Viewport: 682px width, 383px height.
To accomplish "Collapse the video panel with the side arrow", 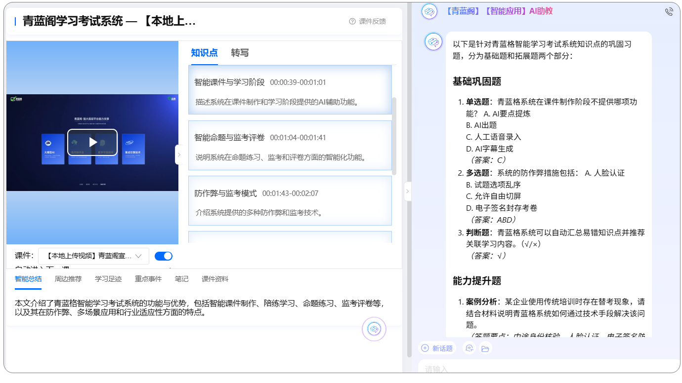I will click(179, 154).
